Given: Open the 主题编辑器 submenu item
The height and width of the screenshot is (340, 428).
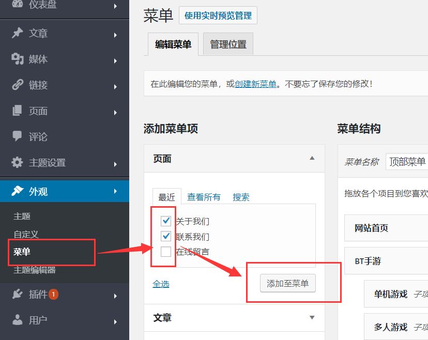Looking at the screenshot, I should (35, 270).
